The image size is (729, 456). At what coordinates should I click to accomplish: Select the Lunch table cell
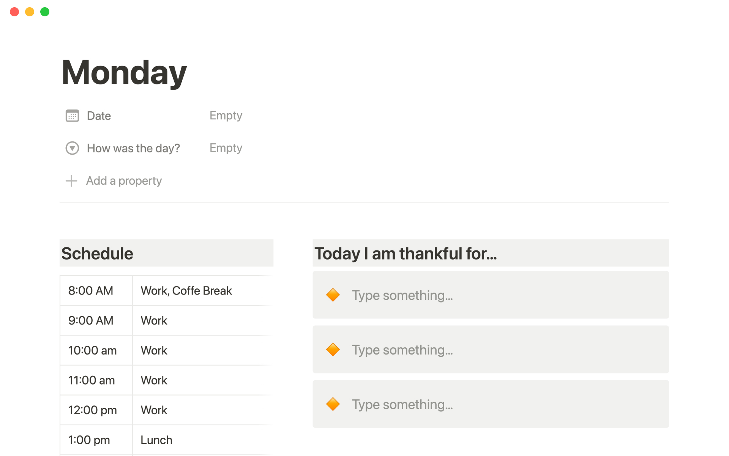coord(156,440)
